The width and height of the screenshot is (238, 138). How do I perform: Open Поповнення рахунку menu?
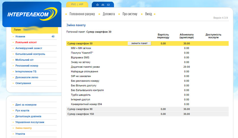[82, 14]
